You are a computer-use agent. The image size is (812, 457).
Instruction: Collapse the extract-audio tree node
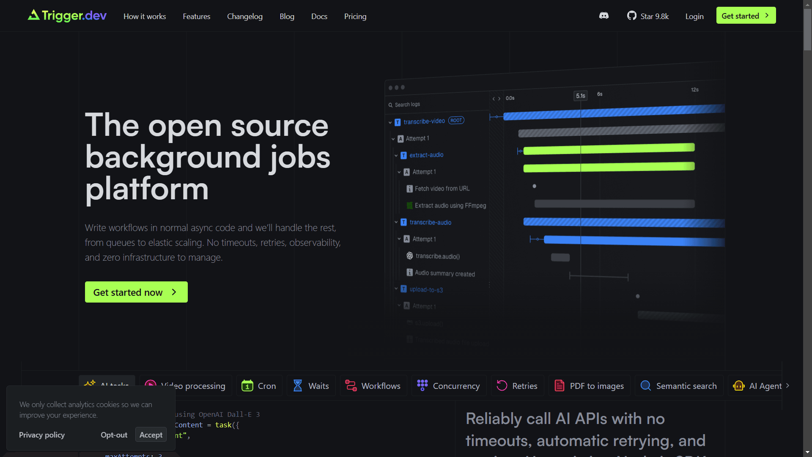pos(396,155)
